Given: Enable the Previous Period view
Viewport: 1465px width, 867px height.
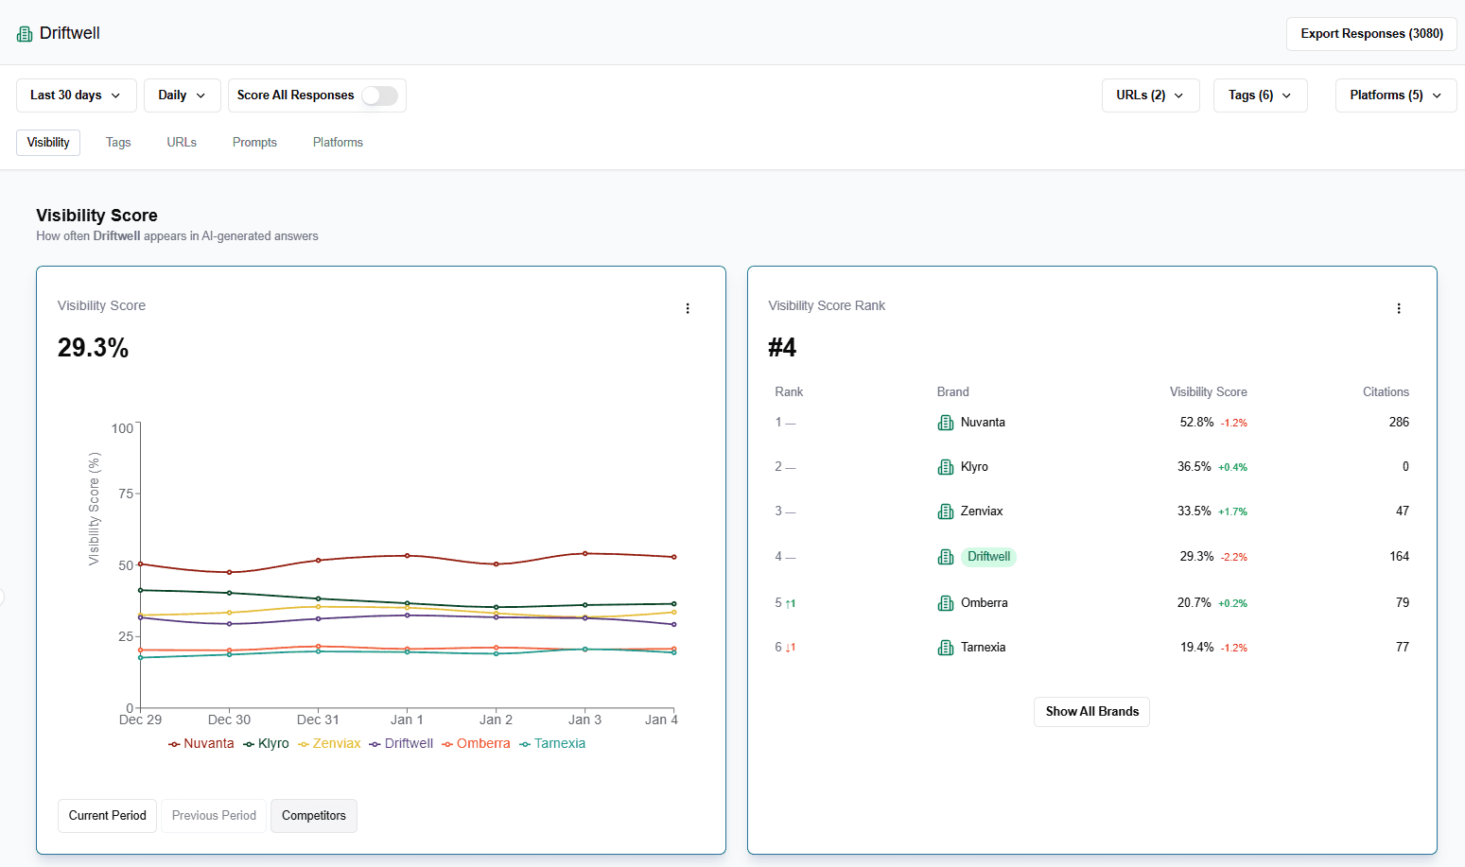Looking at the screenshot, I should click(x=213, y=815).
